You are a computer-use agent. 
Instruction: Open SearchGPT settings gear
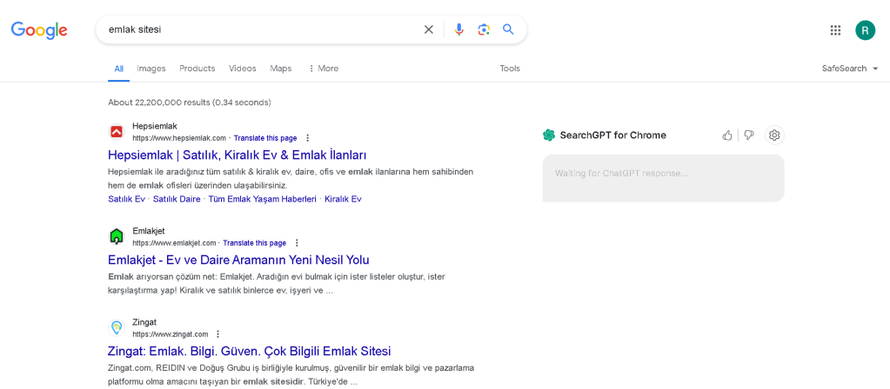775,135
